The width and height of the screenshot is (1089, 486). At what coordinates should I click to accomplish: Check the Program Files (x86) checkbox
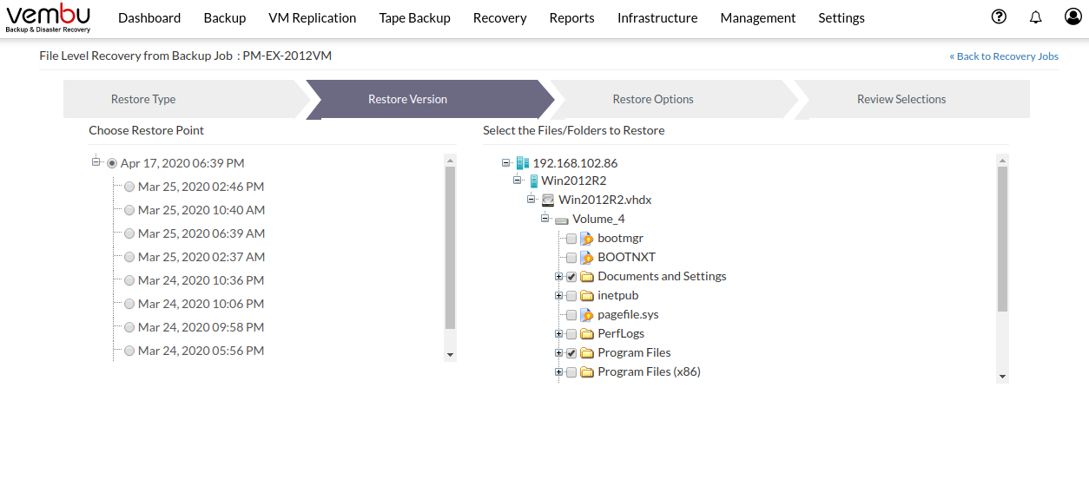click(571, 372)
